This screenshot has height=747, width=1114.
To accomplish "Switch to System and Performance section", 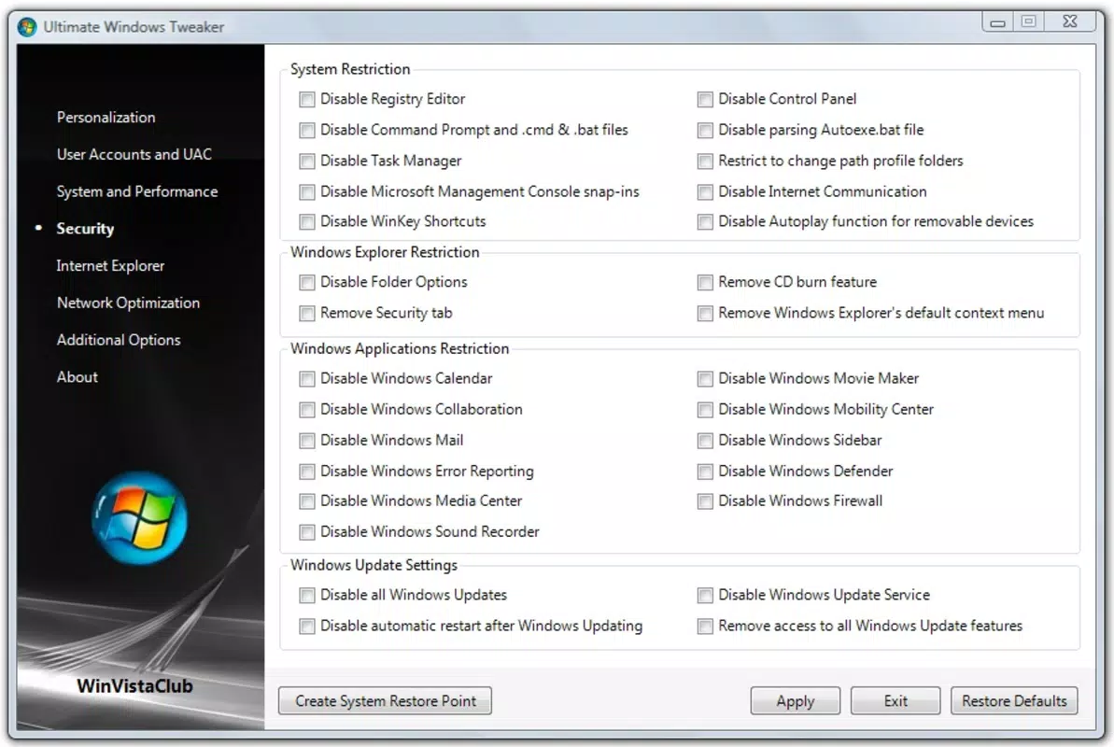I will tap(137, 191).
